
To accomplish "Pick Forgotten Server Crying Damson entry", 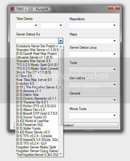I will click(37, 151).
